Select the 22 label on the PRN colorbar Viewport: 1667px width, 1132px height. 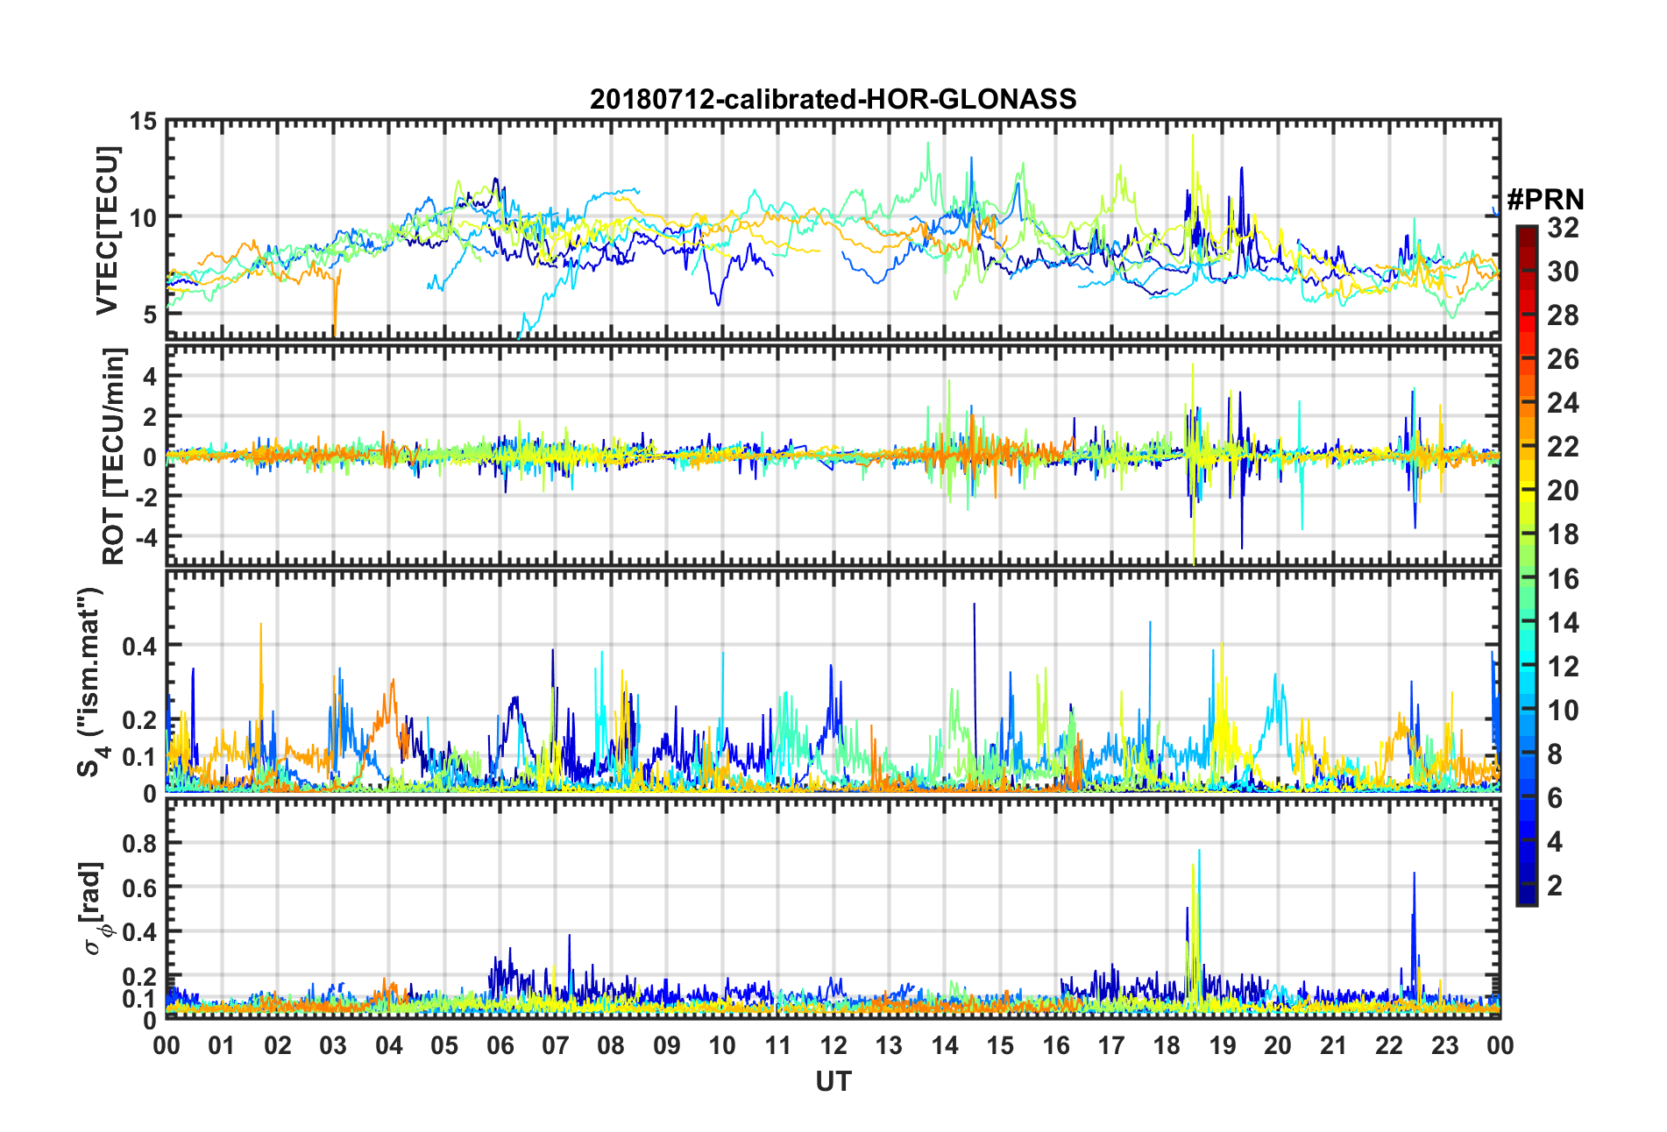(x=1563, y=447)
